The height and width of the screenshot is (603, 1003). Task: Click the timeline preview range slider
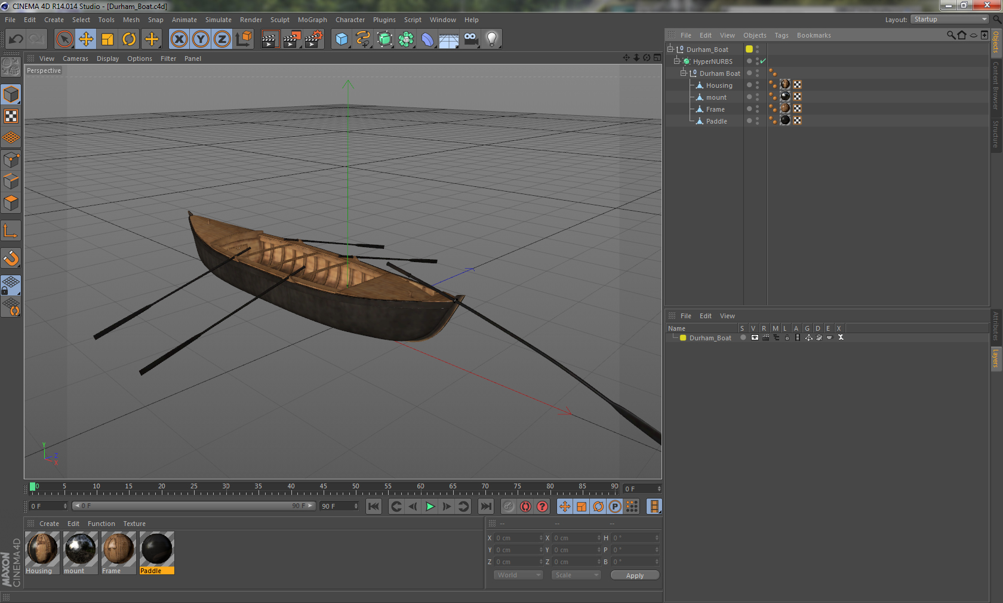[194, 506]
